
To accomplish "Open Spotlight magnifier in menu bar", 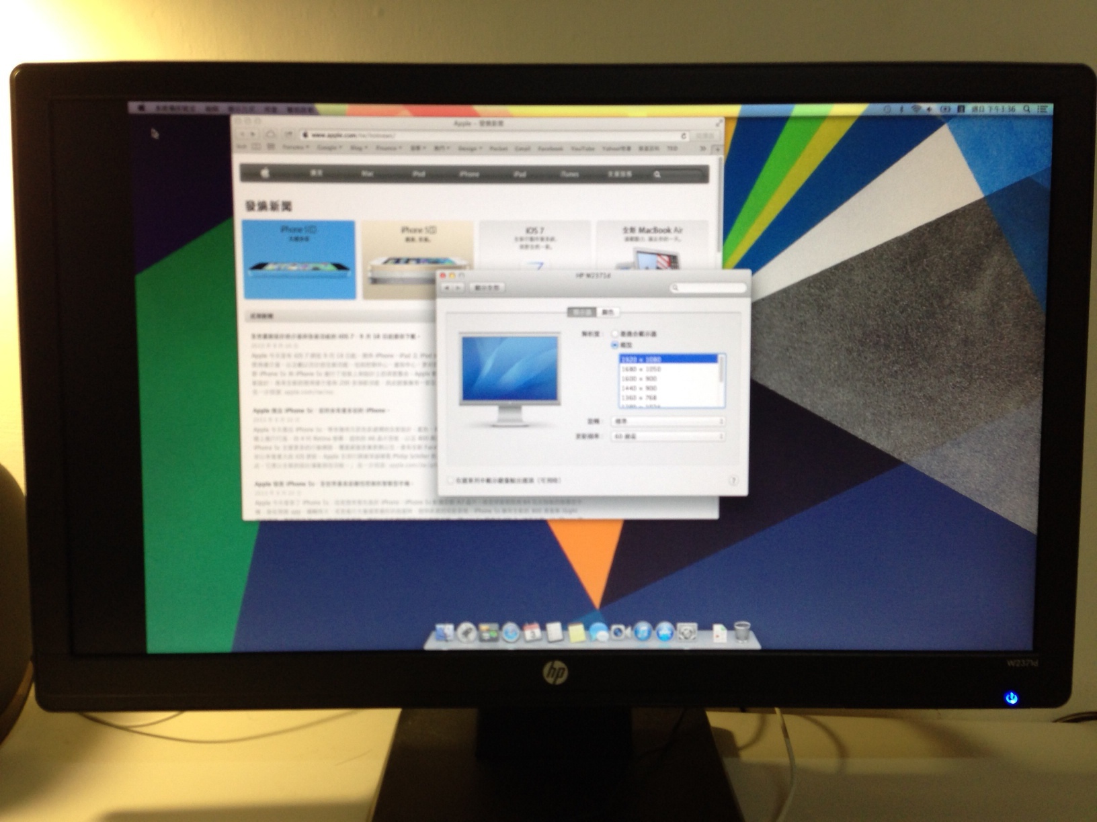I will (x=1026, y=109).
